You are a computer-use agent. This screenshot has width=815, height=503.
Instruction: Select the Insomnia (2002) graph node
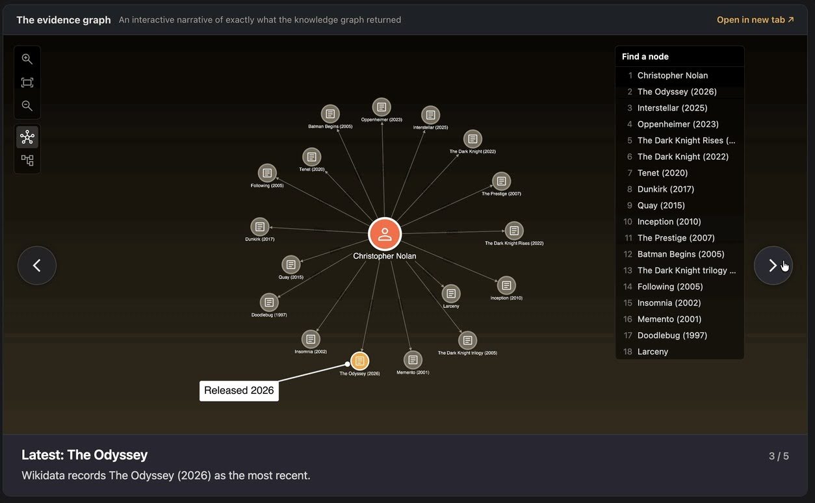coord(311,339)
